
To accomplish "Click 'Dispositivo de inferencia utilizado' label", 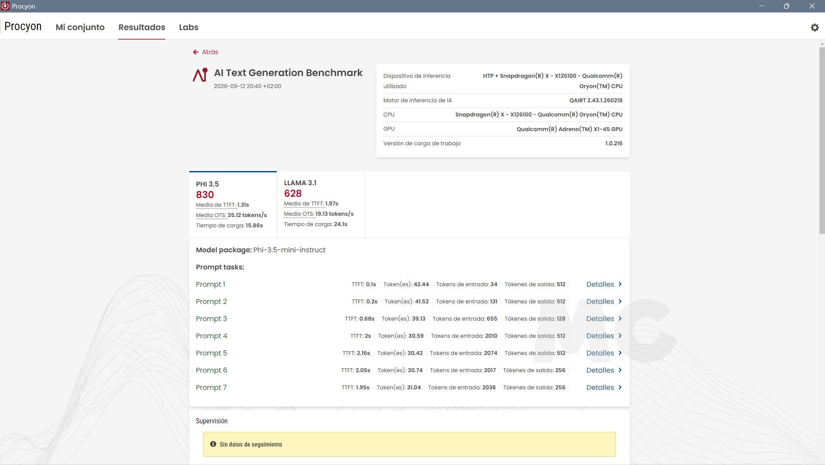I will (417, 81).
